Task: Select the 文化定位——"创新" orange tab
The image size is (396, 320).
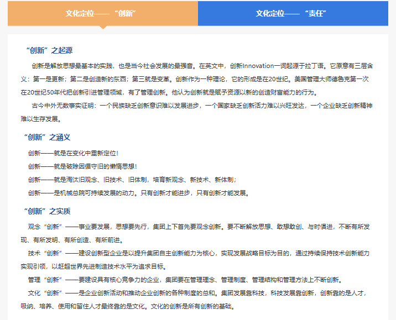Action: click(x=102, y=13)
